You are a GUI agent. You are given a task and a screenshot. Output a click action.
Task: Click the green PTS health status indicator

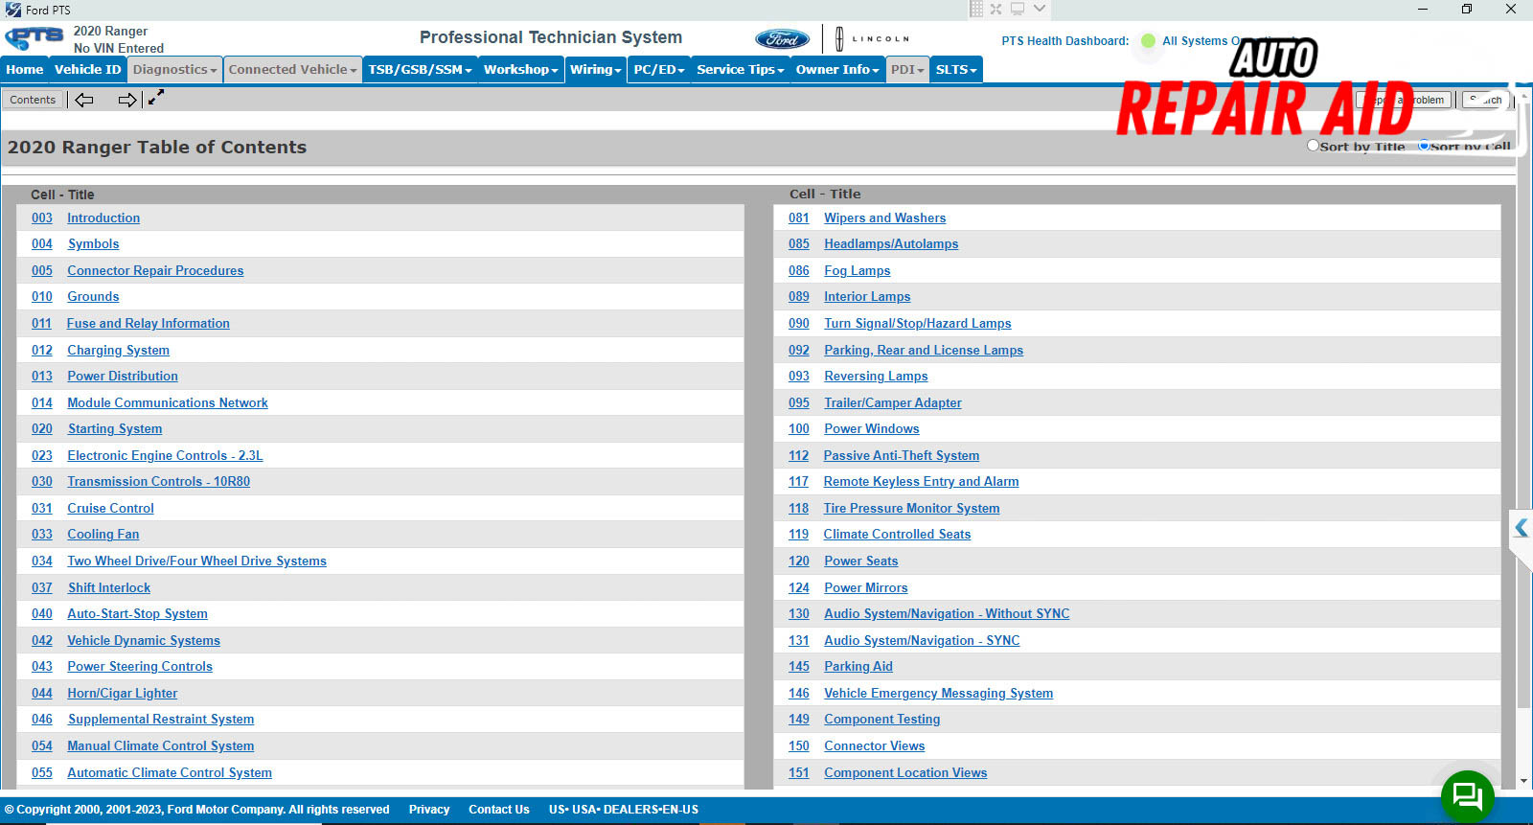1148,41
